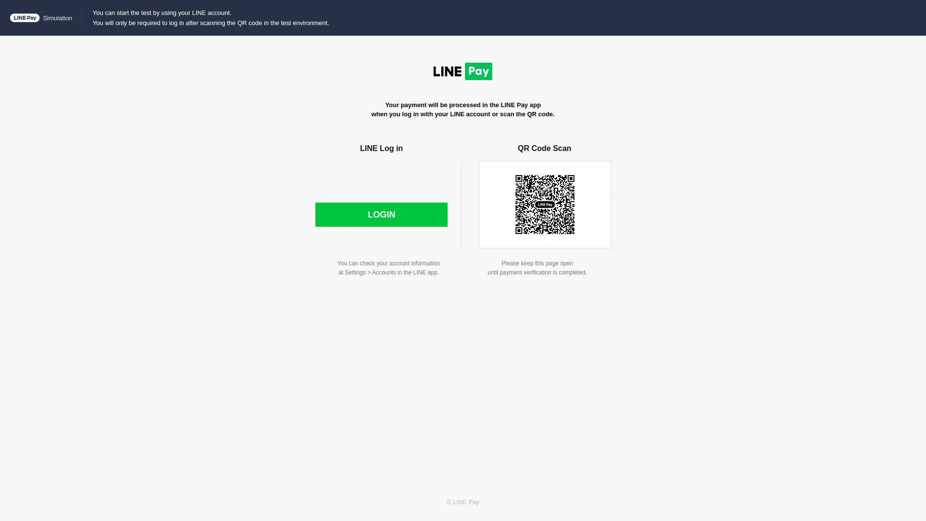The width and height of the screenshot is (926, 521).
Task: Select the QR Code Scan heading
Action: click(x=544, y=149)
